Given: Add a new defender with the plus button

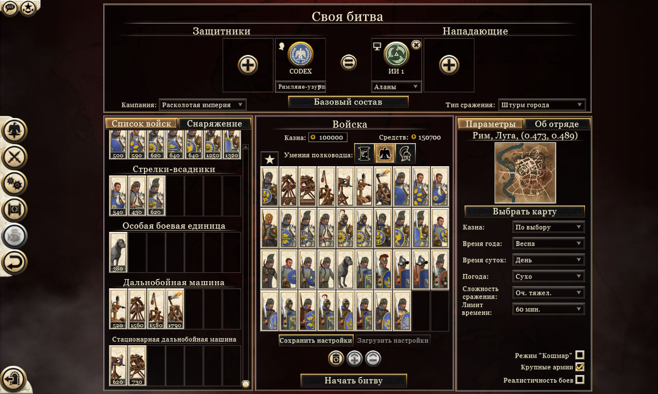Looking at the screenshot, I should 248,65.
